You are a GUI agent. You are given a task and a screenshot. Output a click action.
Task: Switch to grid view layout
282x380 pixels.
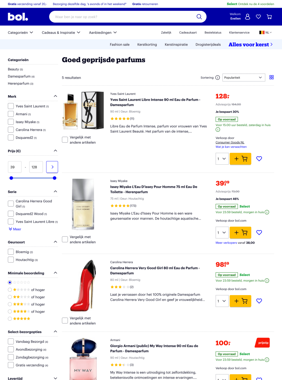click(272, 77)
